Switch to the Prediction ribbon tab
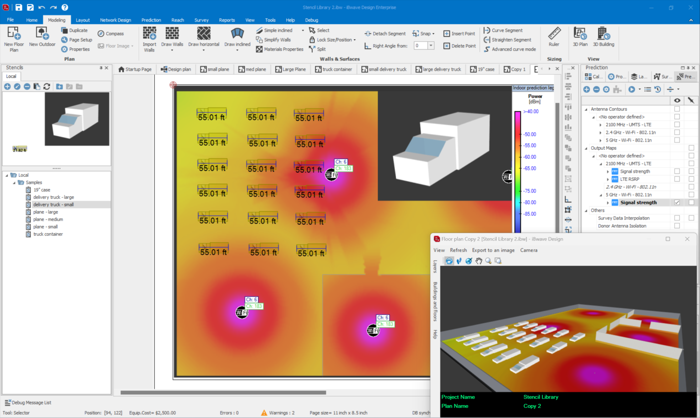 click(x=151, y=20)
